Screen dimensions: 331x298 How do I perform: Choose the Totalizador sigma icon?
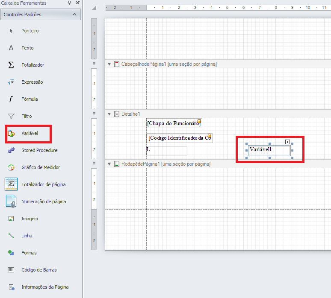(11, 65)
